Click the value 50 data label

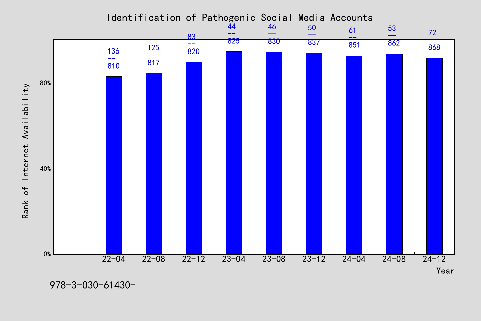click(312, 28)
